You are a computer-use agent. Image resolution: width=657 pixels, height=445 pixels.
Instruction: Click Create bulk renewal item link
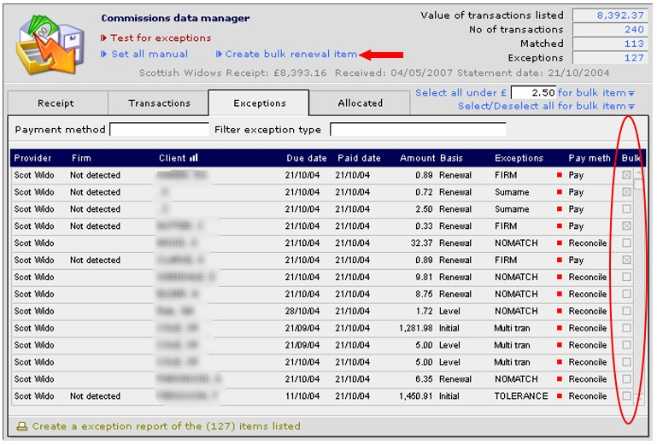286,54
